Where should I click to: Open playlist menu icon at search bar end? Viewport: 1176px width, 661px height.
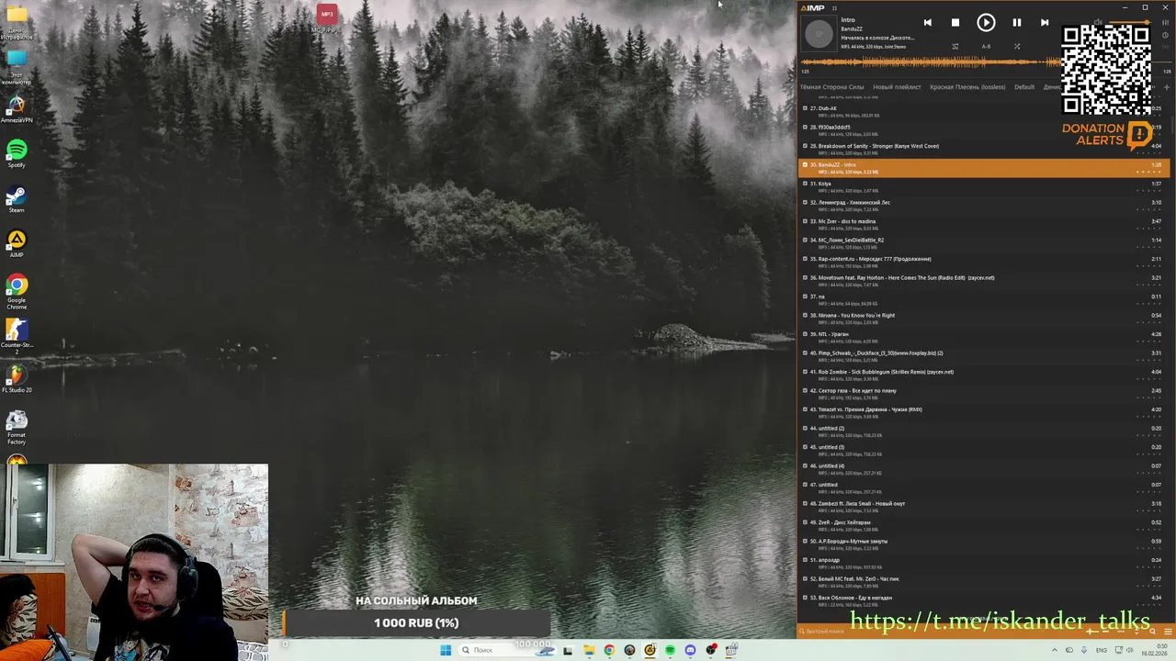click(x=1168, y=631)
